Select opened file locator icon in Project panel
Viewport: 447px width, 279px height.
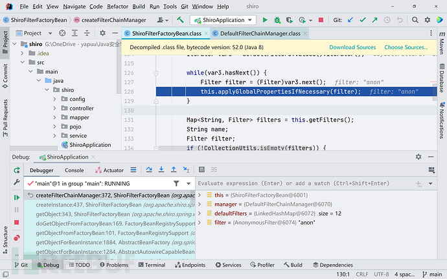pyautogui.click(x=62, y=34)
